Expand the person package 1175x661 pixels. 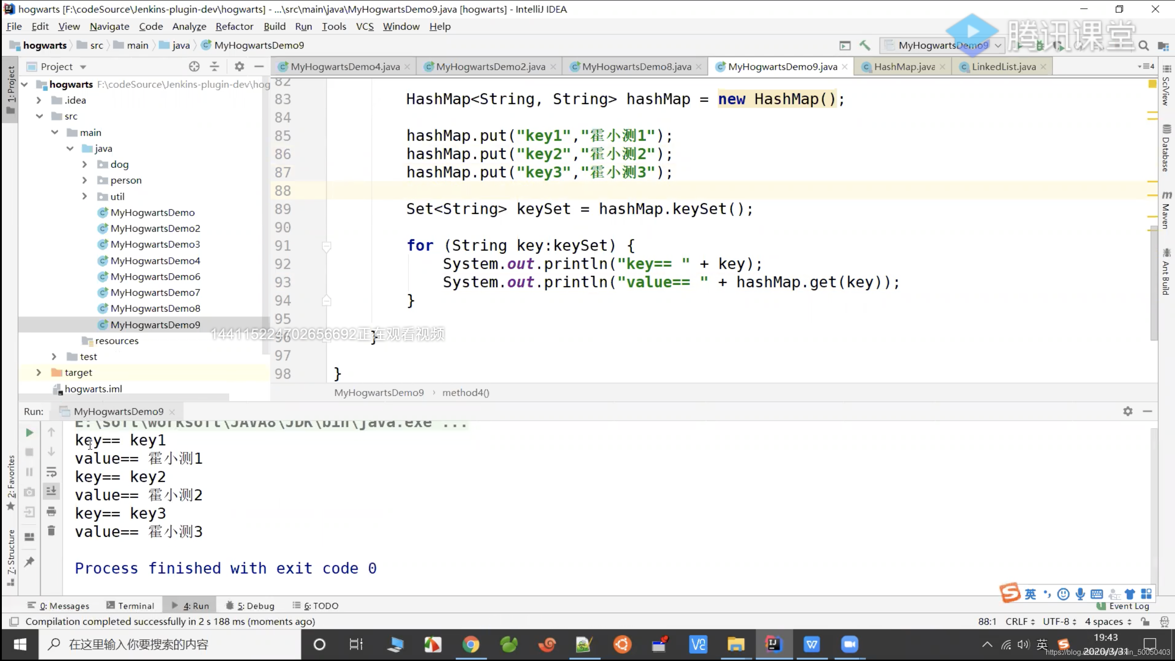84,180
